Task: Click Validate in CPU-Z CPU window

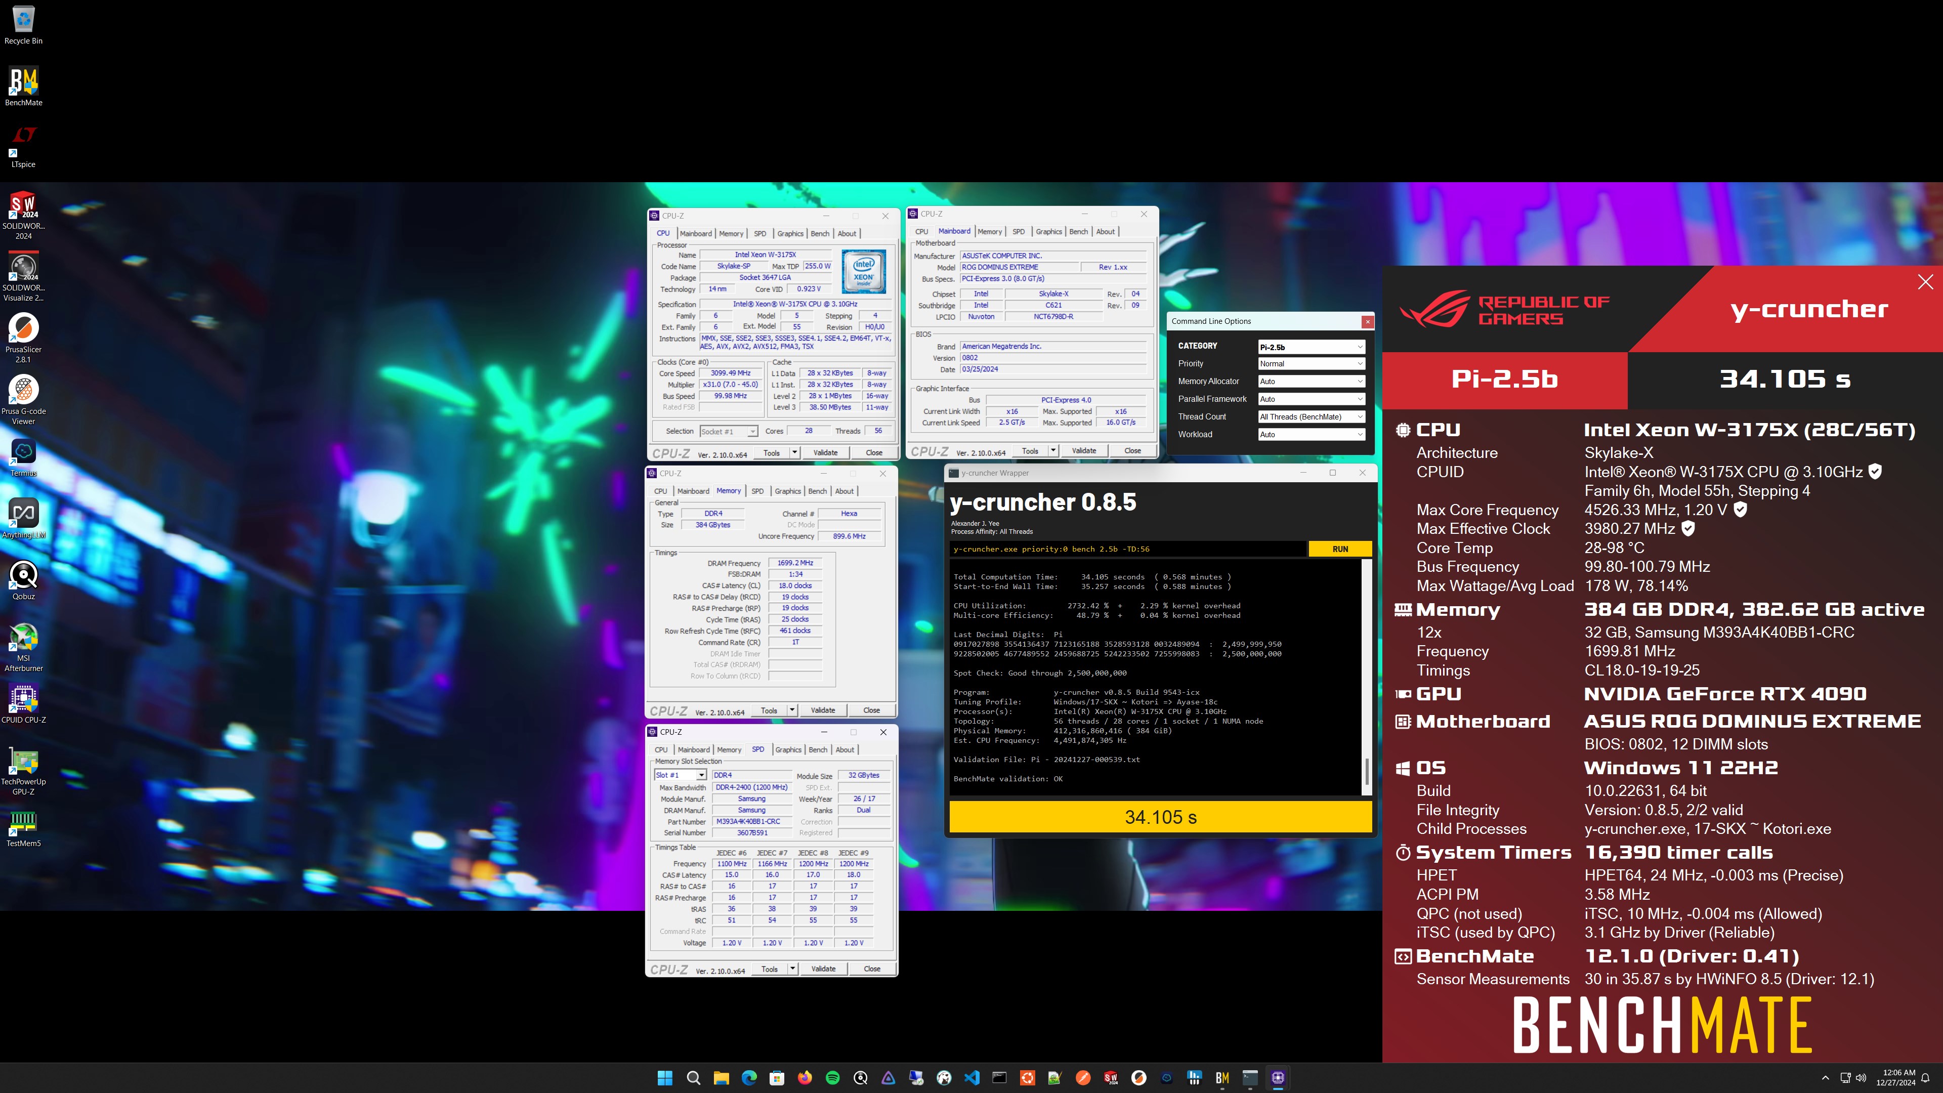Action: pyautogui.click(x=825, y=452)
